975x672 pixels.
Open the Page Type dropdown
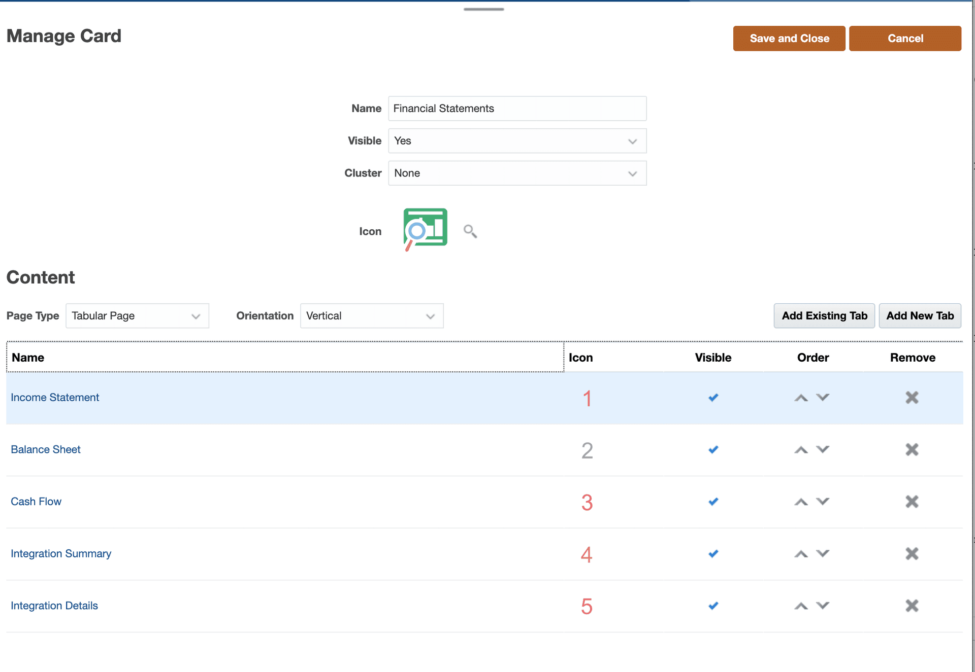[x=137, y=316]
